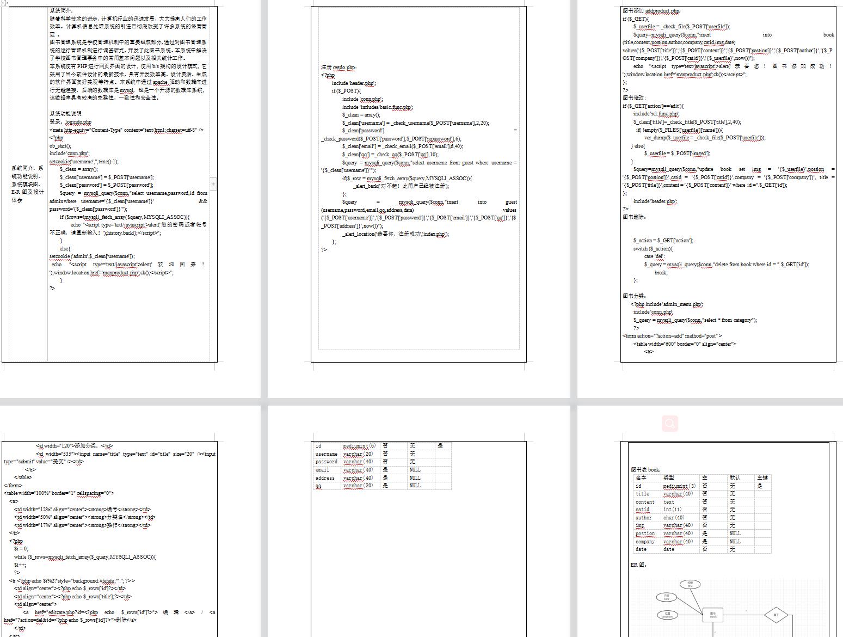Click the mediumint(3) cell in the book table

[680, 486]
